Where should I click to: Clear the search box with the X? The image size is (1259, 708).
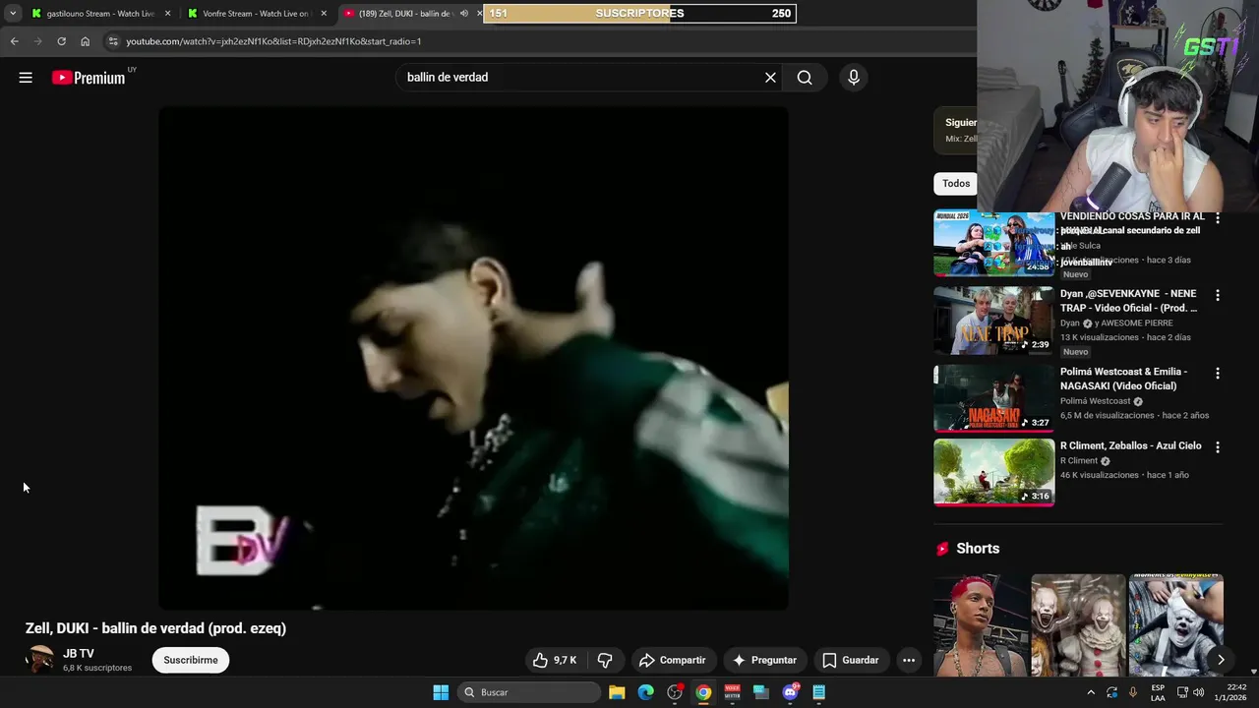tap(770, 78)
